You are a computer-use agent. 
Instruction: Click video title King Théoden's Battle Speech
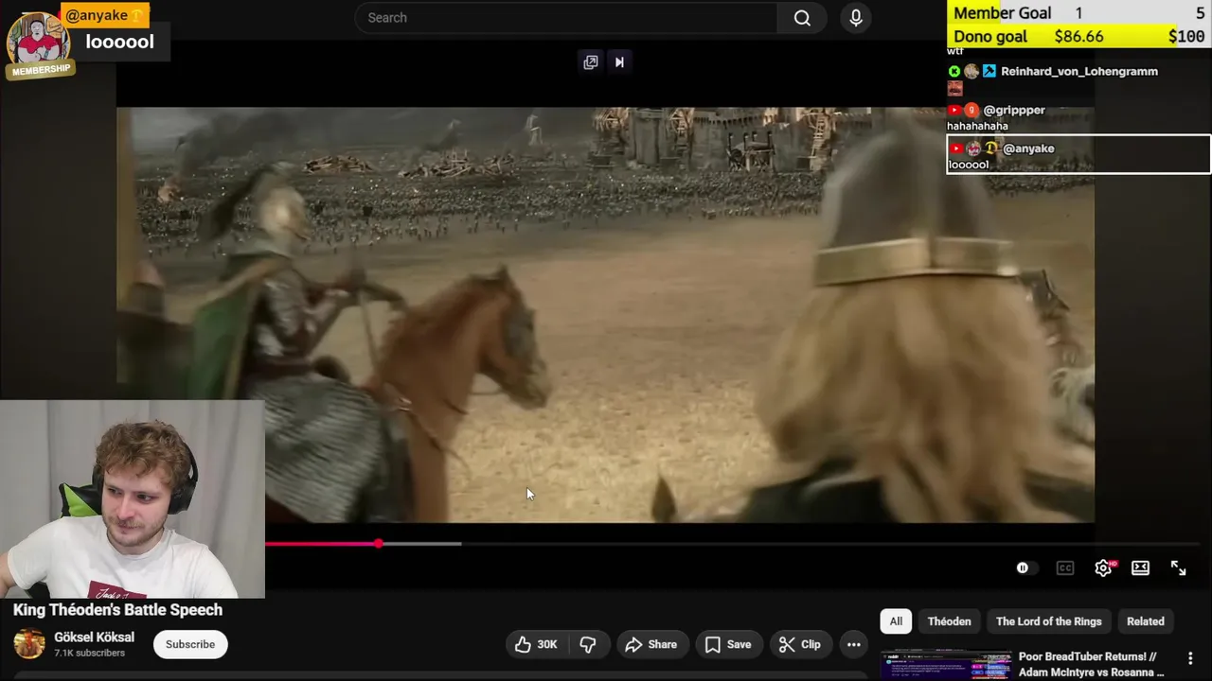(x=117, y=610)
